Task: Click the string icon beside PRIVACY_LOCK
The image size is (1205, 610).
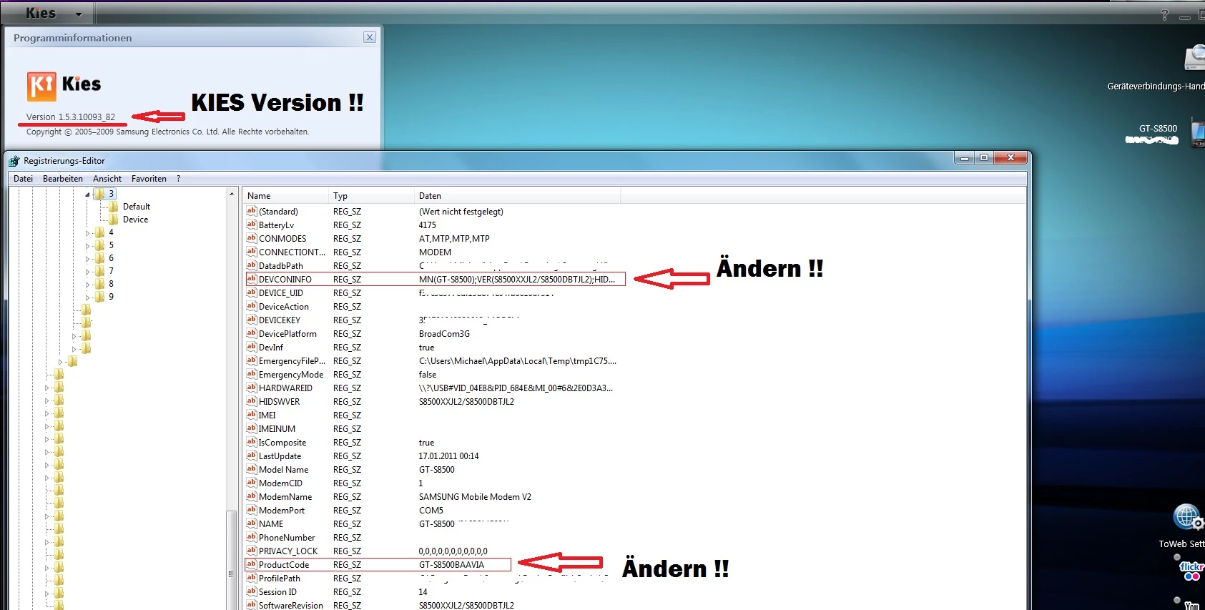Action: [x=252, y=551]
